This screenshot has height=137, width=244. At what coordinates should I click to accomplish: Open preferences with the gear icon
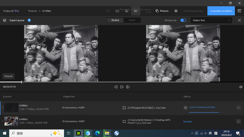[176, 11]
